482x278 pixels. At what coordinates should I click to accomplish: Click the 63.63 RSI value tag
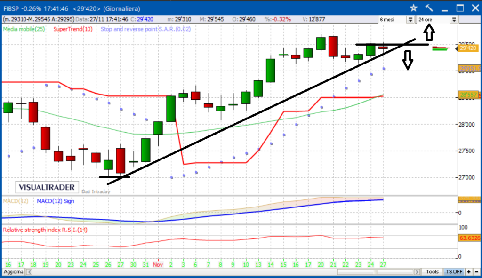click(470, 238)
